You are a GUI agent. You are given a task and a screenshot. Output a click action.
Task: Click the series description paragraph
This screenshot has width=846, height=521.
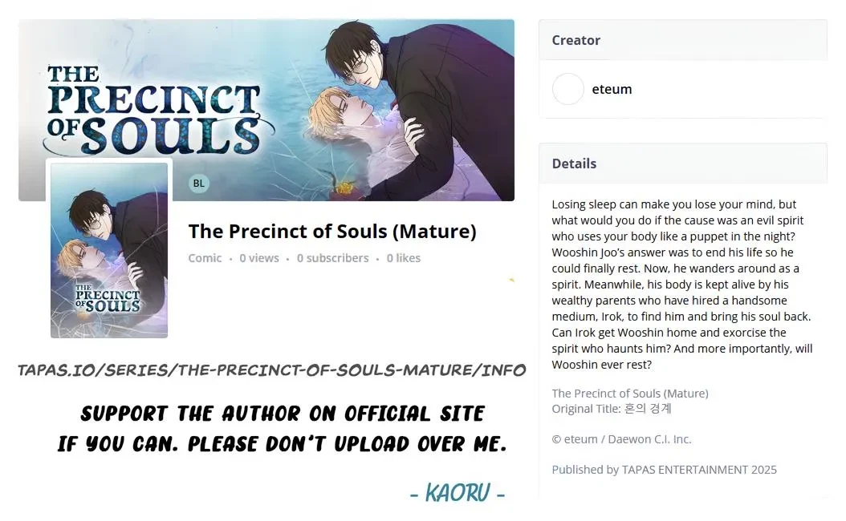(x=682, y=285)
